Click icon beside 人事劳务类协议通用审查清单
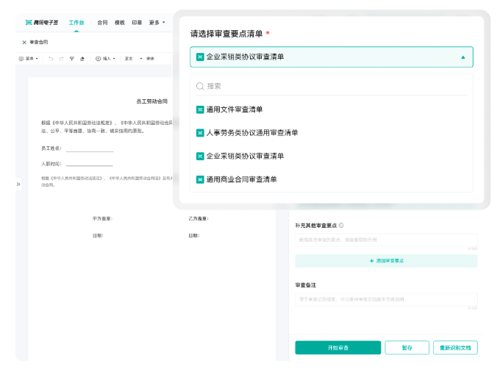503x380 pixels. click(x=200, y=133)
